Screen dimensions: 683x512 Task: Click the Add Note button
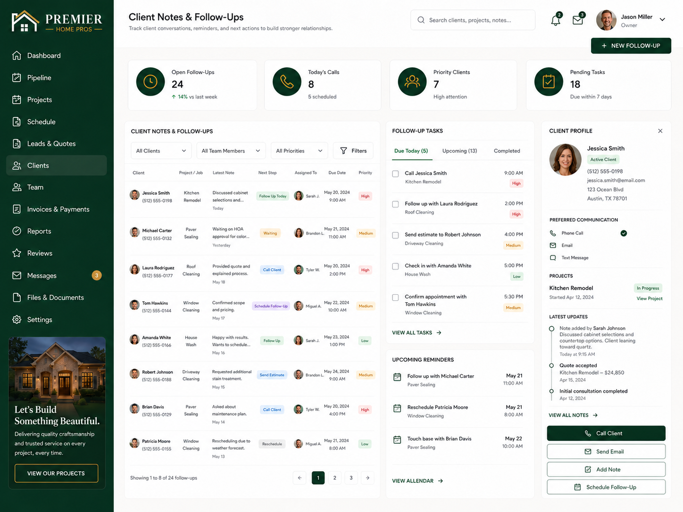click(606, 470)
